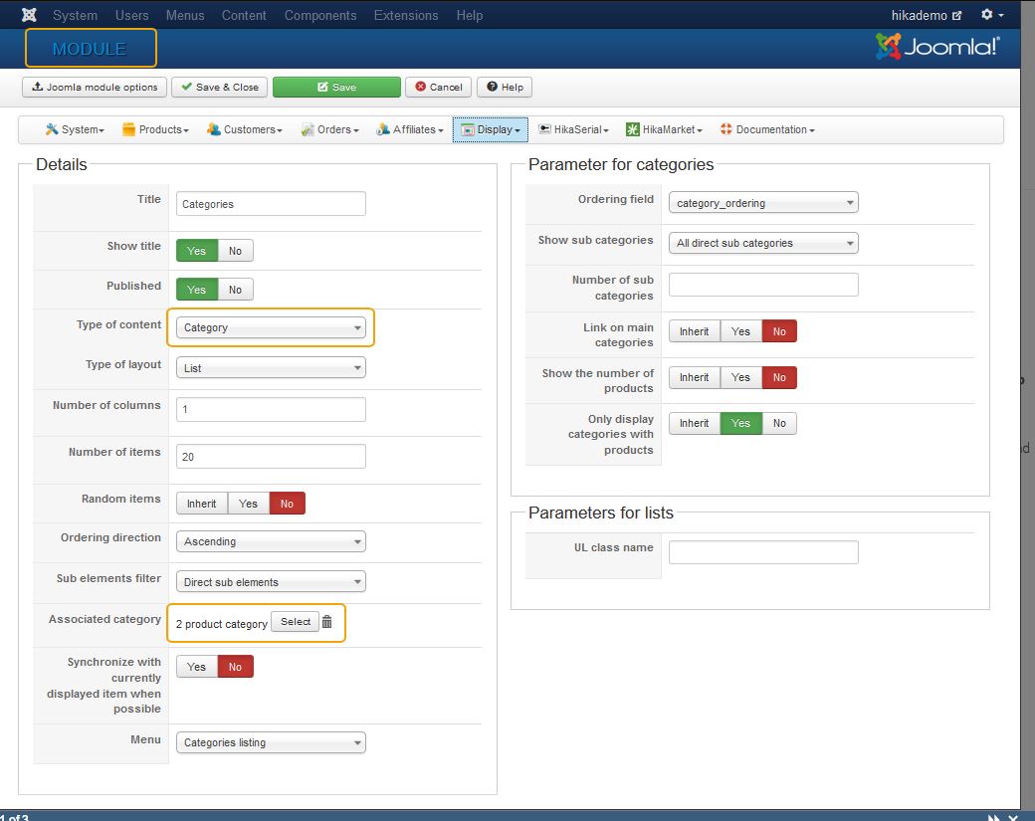
Task: Click the Joomla logo icon in top bar
Action: [x=29, y=15]
